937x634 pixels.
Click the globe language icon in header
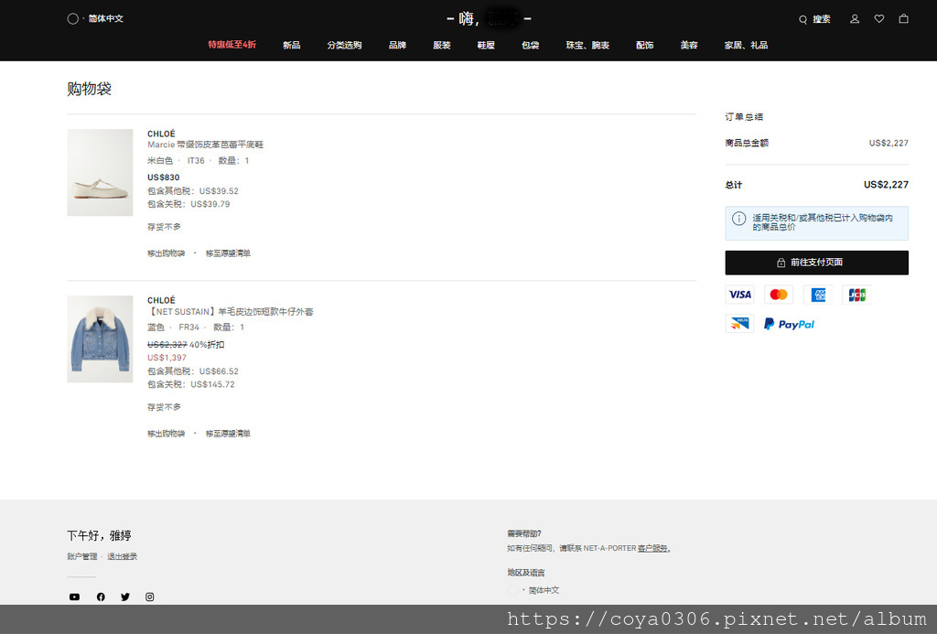pyautogui.click(x=73, y=18)
